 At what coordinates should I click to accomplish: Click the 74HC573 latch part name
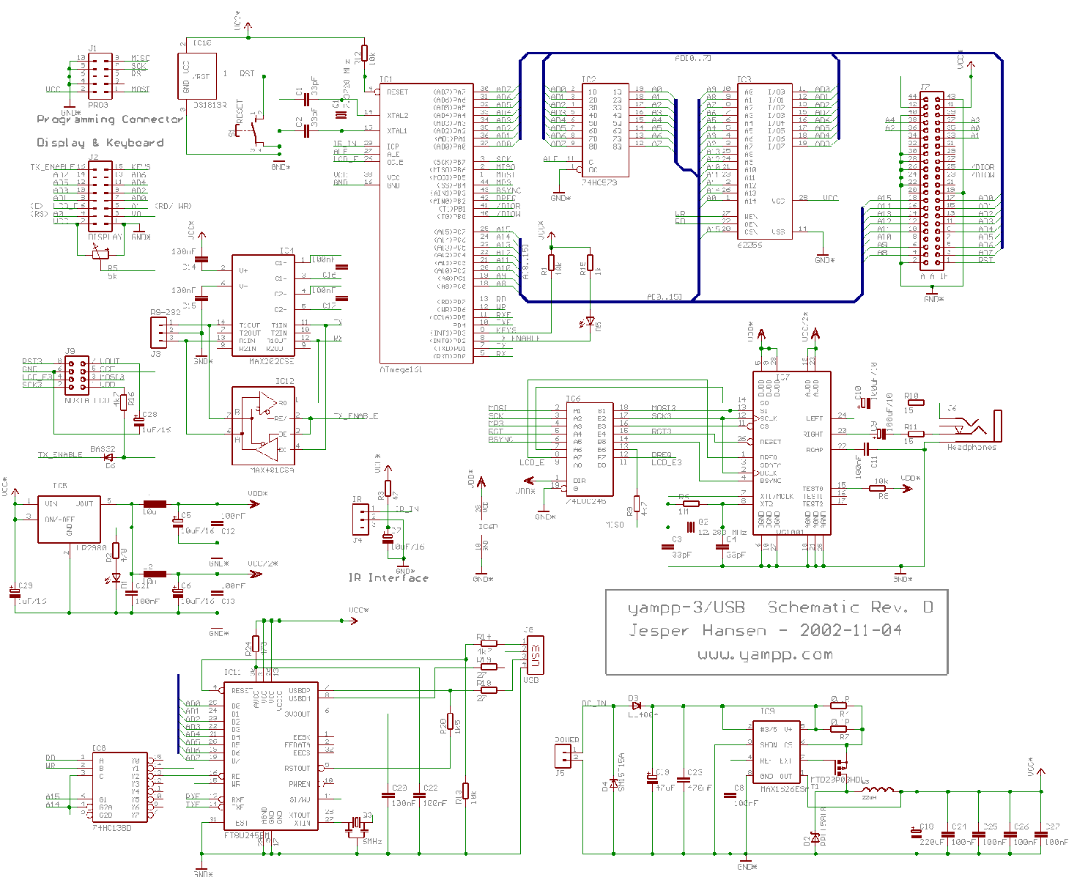(600, 182)
